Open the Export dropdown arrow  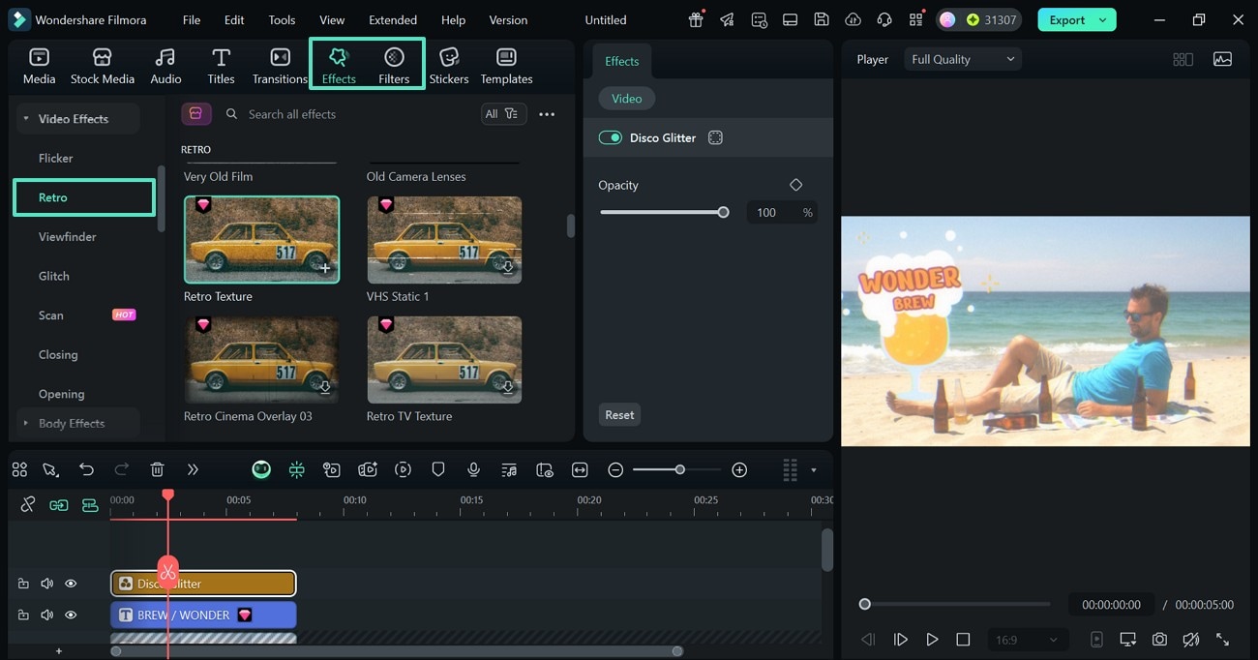pos(1102,19)
